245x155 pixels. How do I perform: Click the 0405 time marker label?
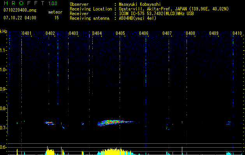[120, 33]
